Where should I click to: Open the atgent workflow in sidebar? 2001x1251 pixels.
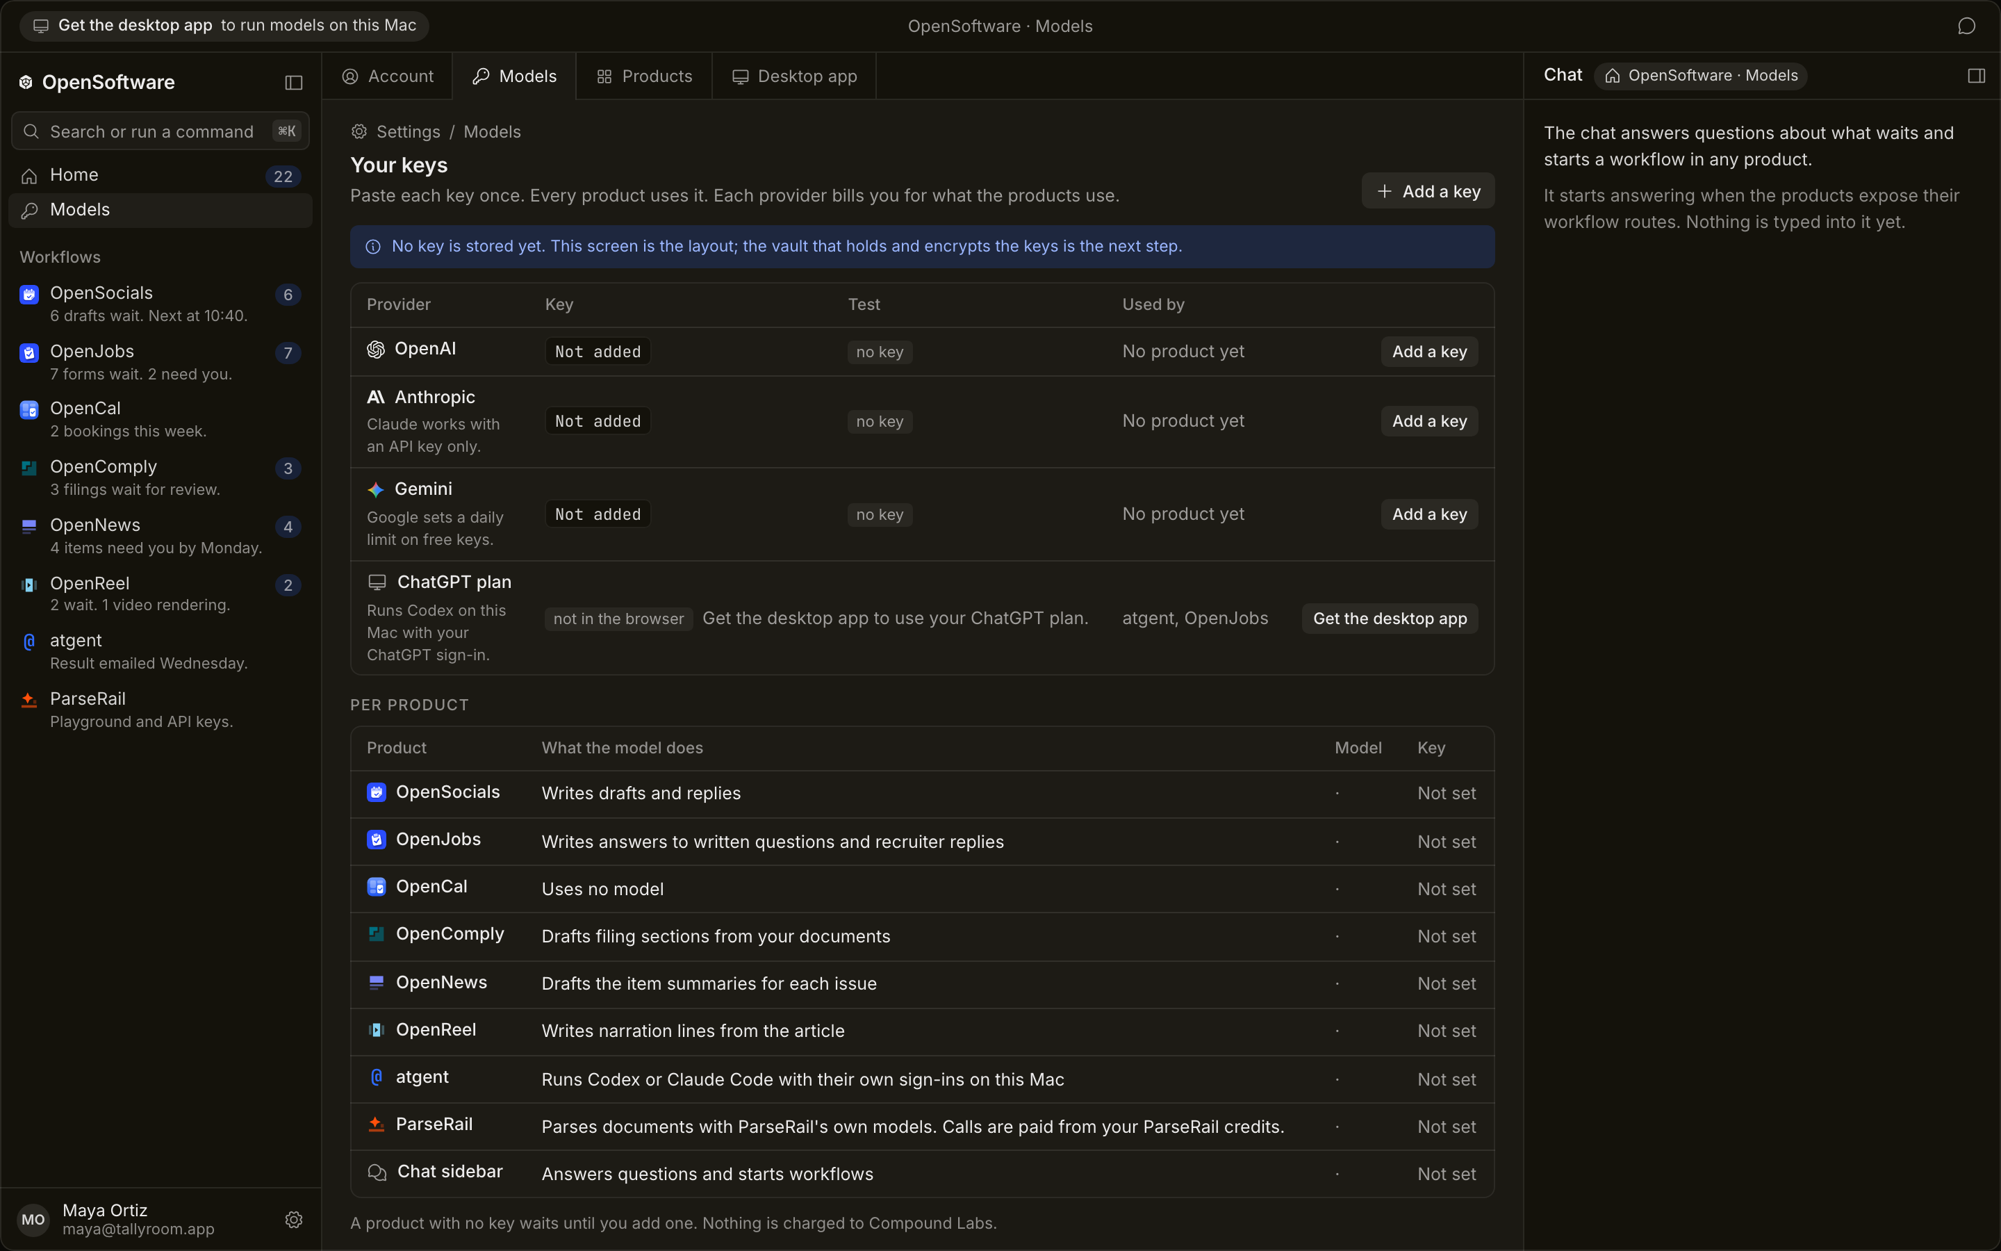coord(160,651)
